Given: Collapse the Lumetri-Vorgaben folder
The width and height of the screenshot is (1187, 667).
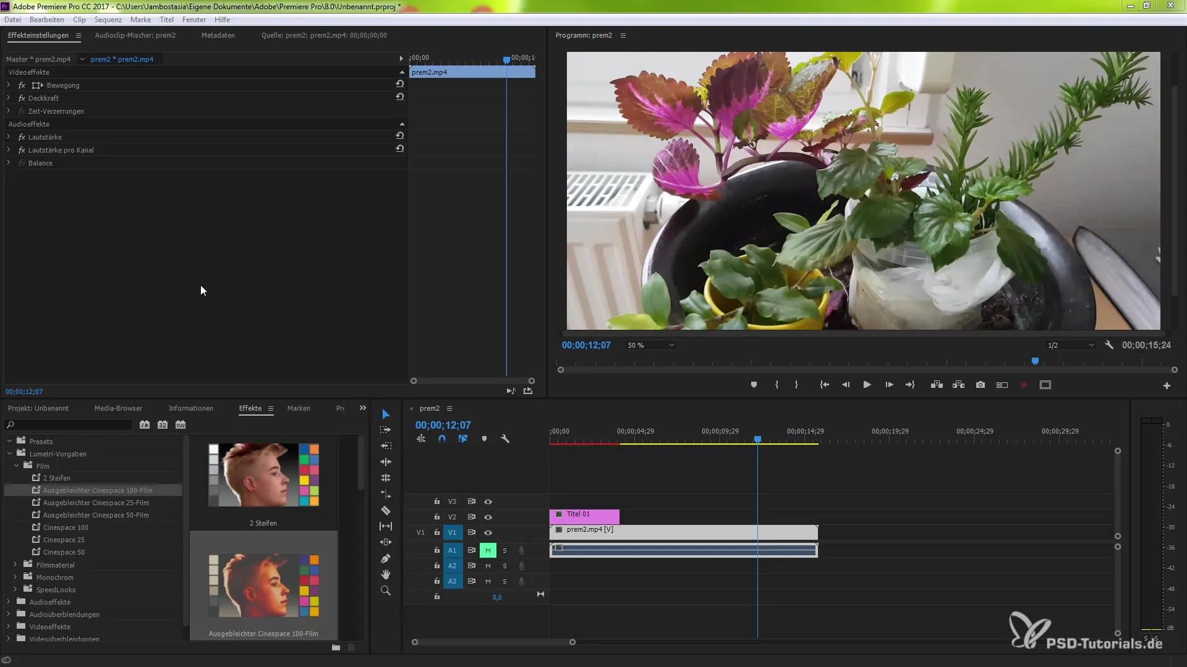Looking at the screenshot, I should [9, 454].
